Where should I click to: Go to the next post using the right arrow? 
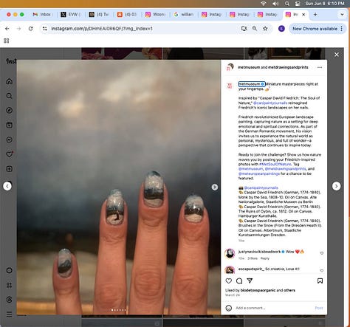coord(336,186)
